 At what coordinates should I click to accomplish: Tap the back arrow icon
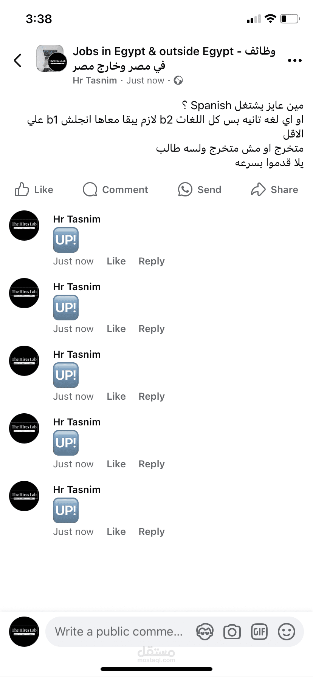tap(18, 60)
